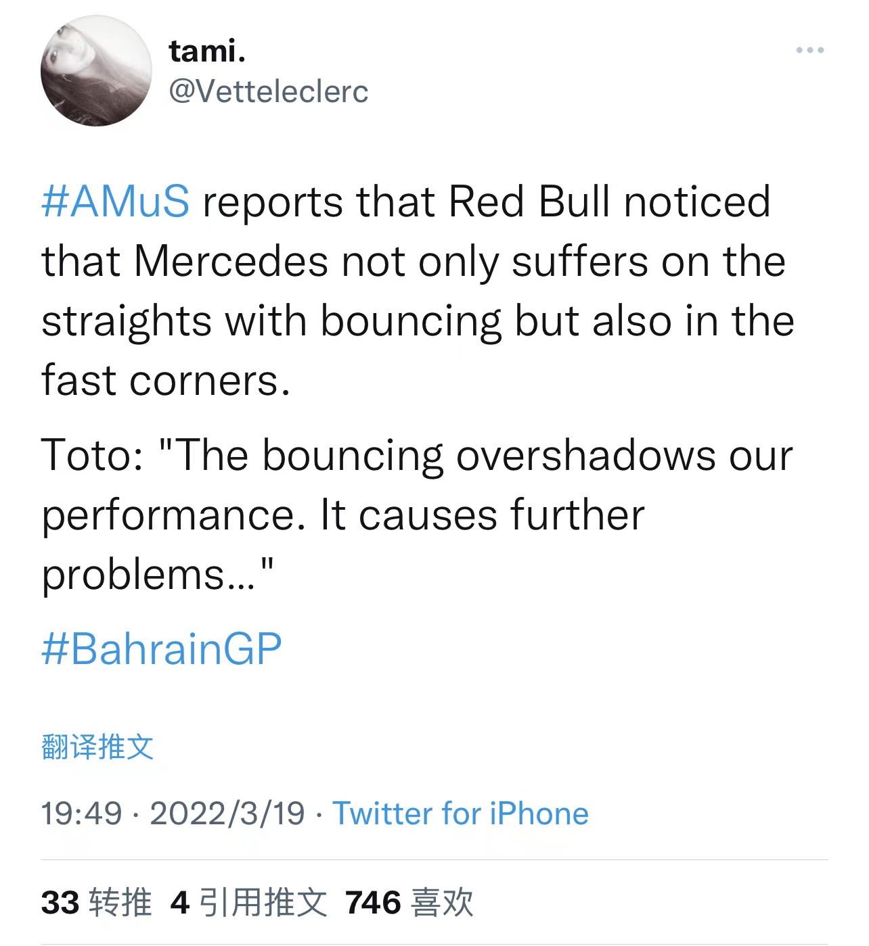View the 746 喜欢 likes list
869x946 pixels.
409,903
